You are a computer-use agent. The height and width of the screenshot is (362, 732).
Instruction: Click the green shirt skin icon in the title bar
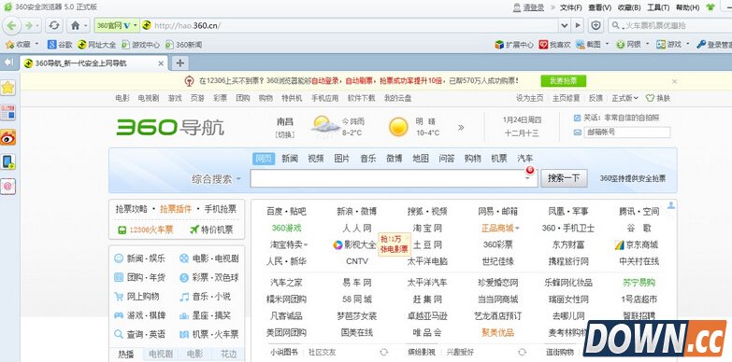tap(710, 7)
